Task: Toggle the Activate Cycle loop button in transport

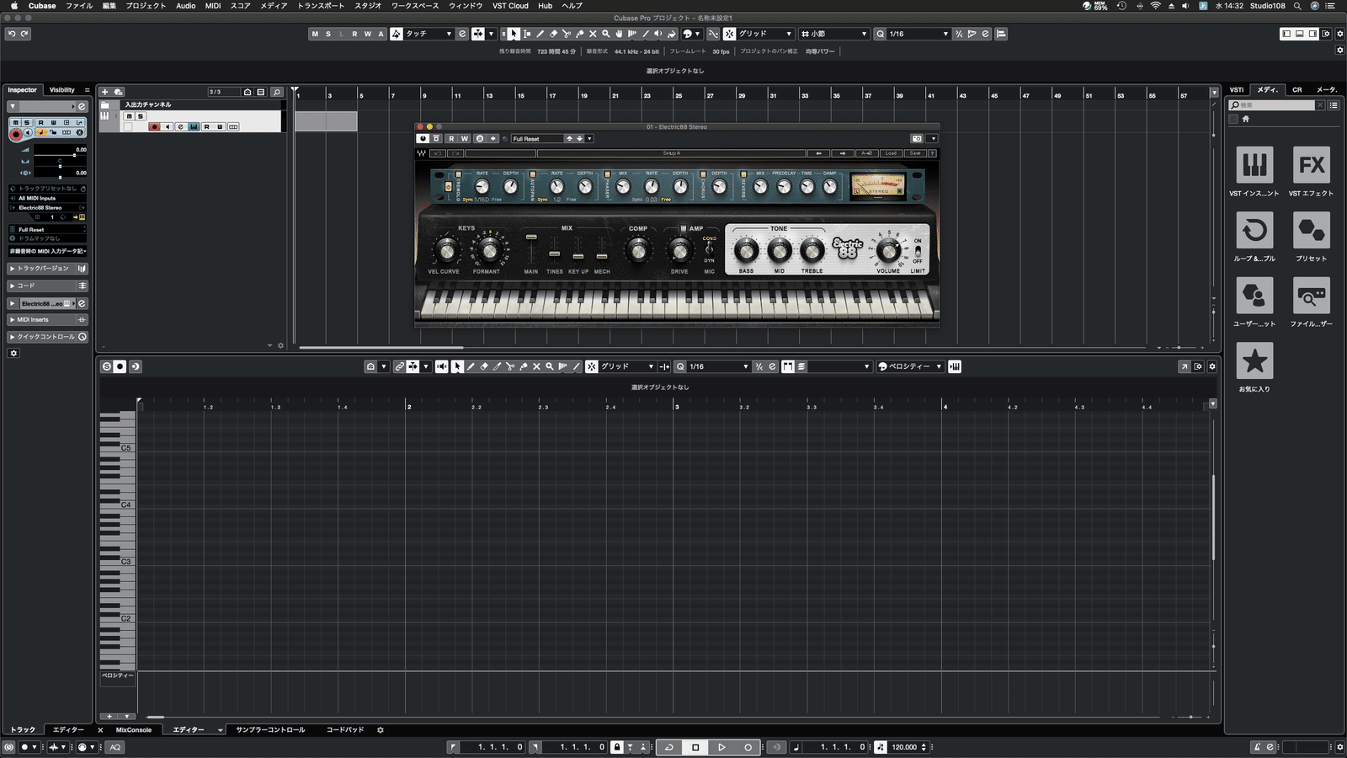Action: (669, 747)
